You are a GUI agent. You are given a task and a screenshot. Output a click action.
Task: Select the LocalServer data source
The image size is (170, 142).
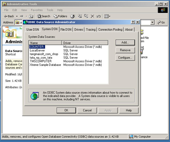point(37,50)
